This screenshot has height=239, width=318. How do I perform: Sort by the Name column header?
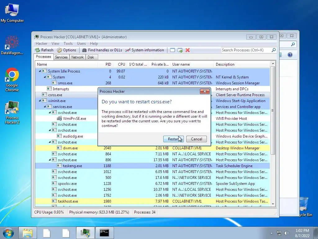click(x=66, y=64)
